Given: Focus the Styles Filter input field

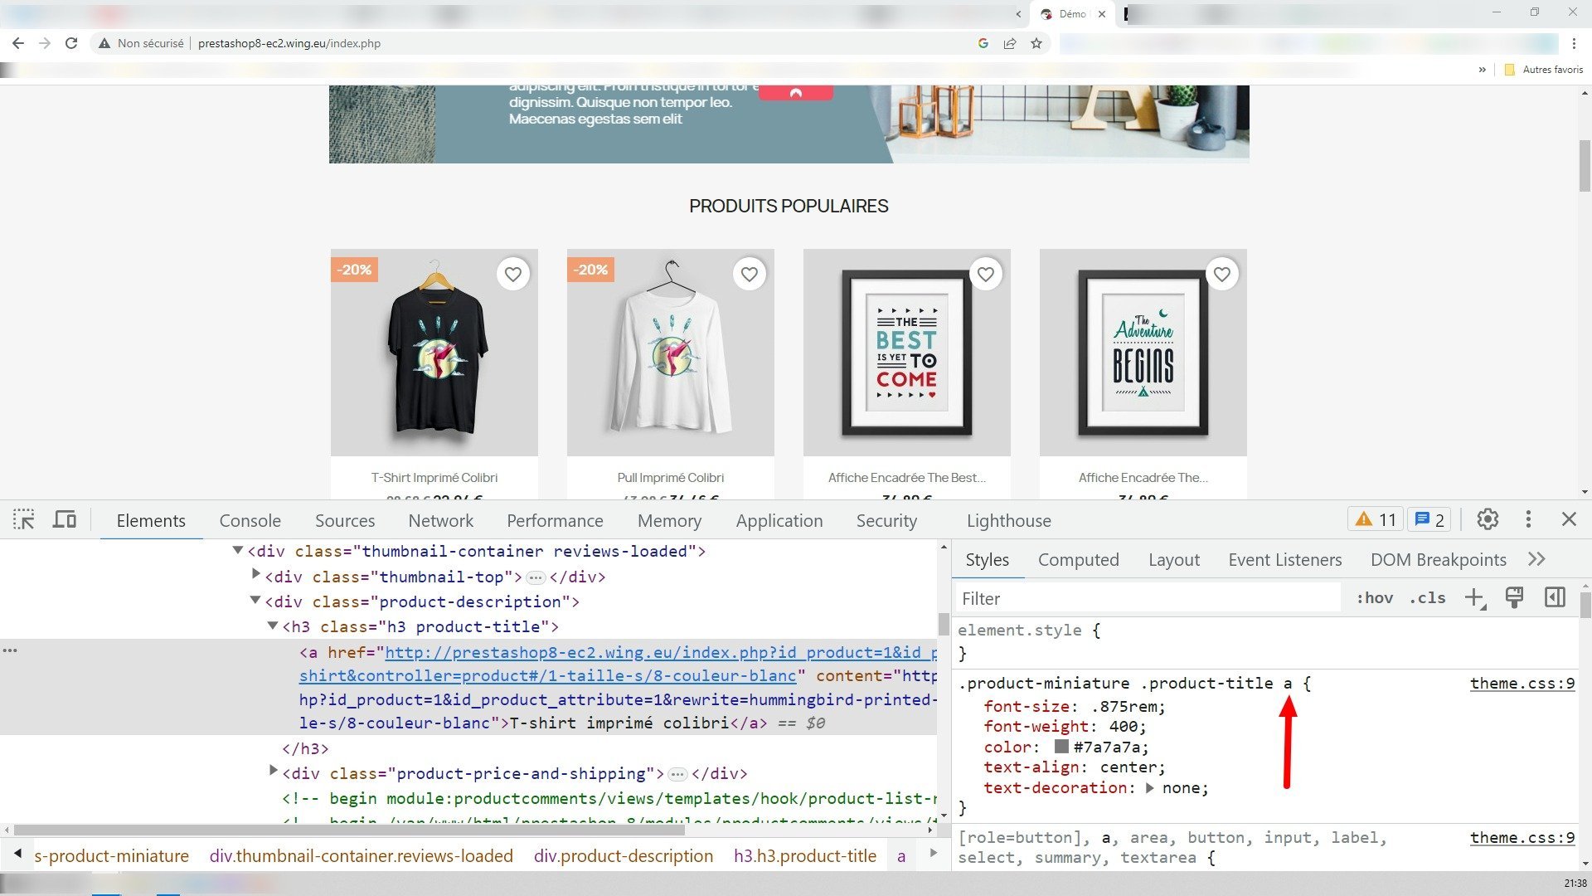Looking at the screenshot, I should click(x=1148, y=598).
